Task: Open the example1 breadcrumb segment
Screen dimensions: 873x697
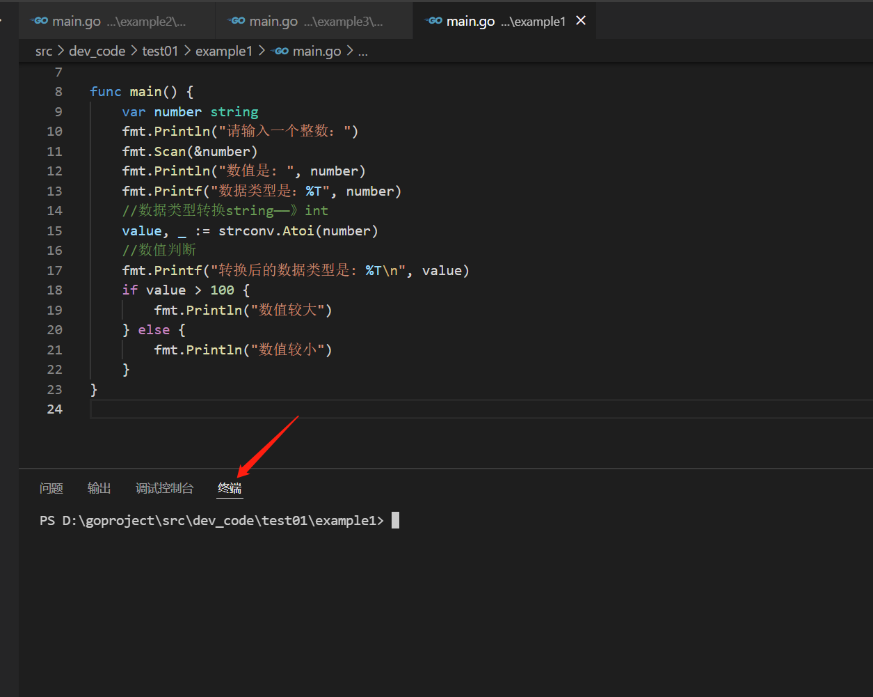Action: [224, 51]
